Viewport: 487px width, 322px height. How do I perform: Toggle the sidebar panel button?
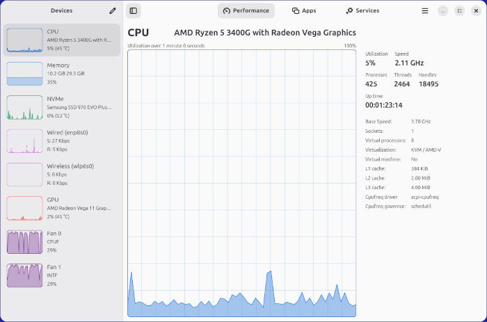134,11
